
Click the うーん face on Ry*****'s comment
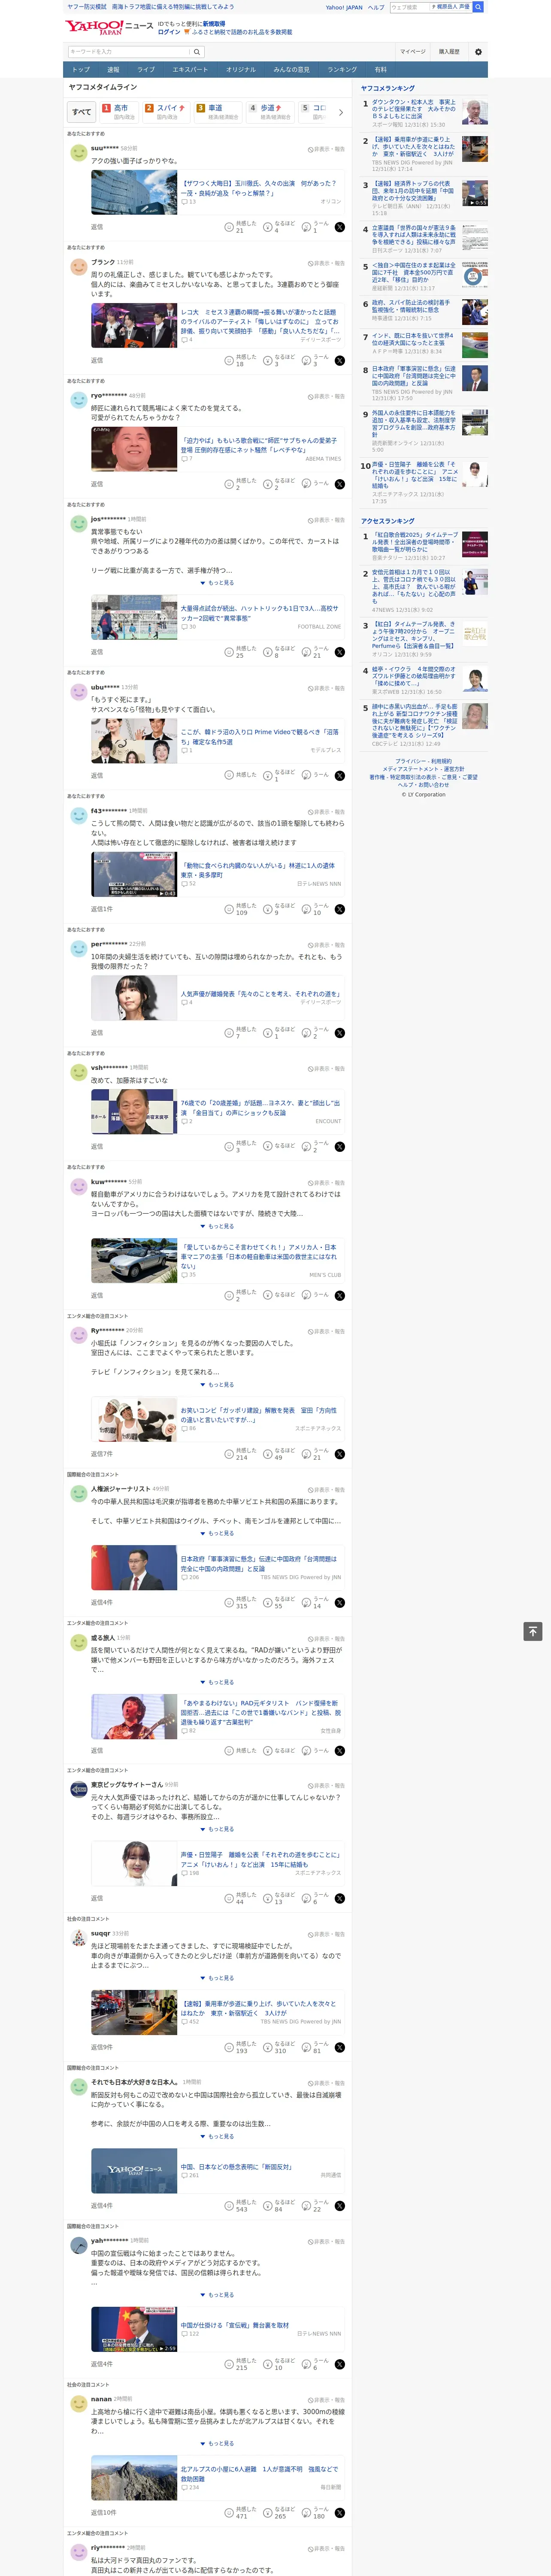(x=307, y=1454)
